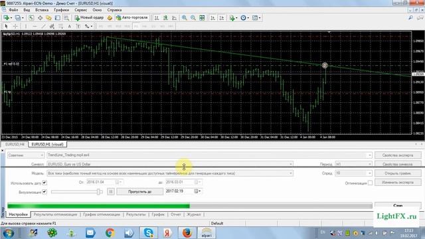Open the EURUSD symbol dropdown
425x239 pixels.
click(290, 164)
